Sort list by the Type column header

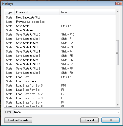(x=9, y=12)
